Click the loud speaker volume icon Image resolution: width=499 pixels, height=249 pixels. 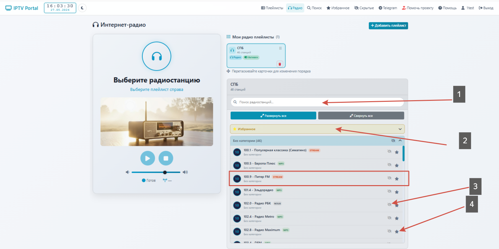coord(185,172)
